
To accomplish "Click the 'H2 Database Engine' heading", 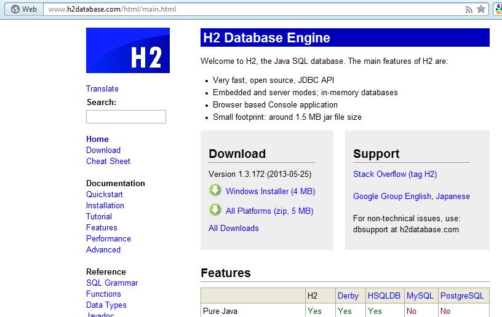I will [266, 37].
